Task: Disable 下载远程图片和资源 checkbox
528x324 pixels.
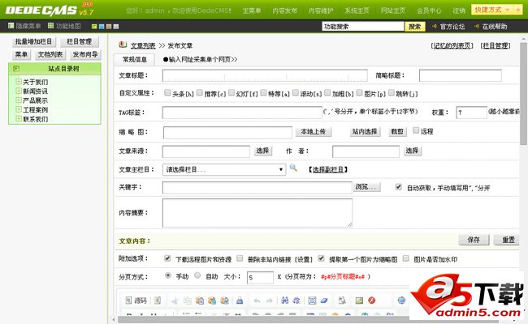Action: click(167, 259)
